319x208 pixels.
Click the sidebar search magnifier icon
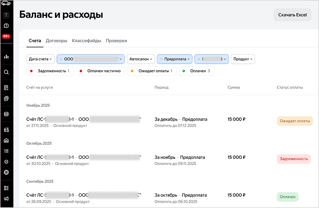point(6,72)
